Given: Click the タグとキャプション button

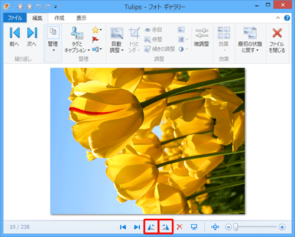Looking at the screenshot, I should click(77, 40).
